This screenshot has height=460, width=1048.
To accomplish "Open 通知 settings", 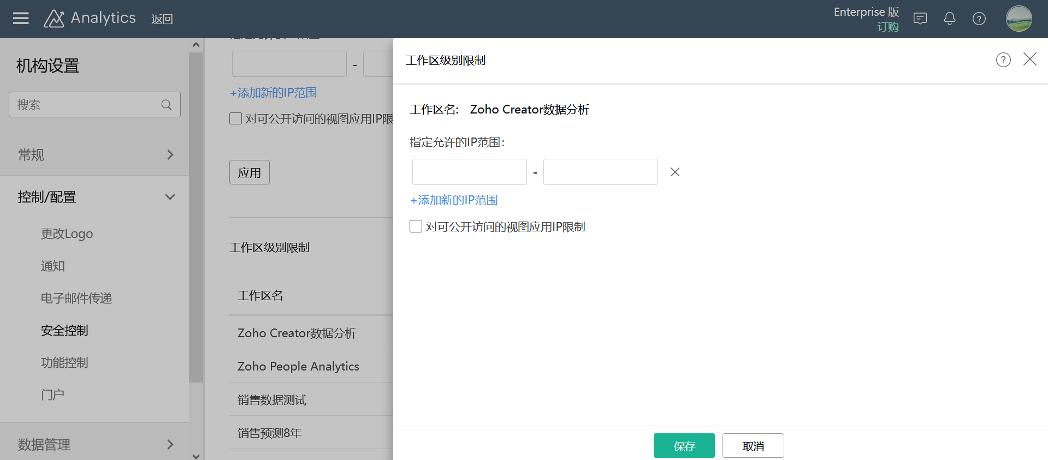I will click(53, 266).
